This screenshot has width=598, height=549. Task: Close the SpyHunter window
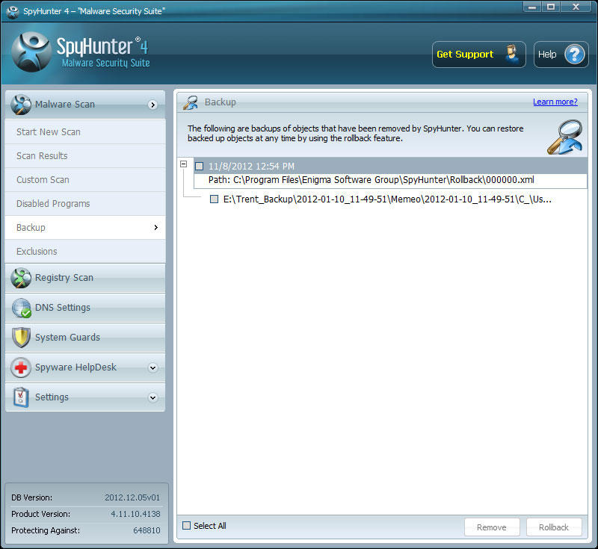(x=576, y=7)
